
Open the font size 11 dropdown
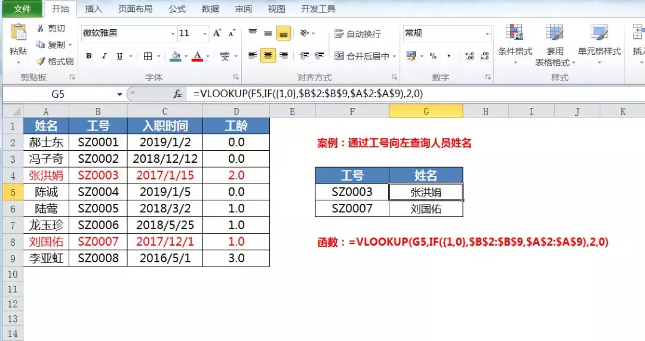205,33
